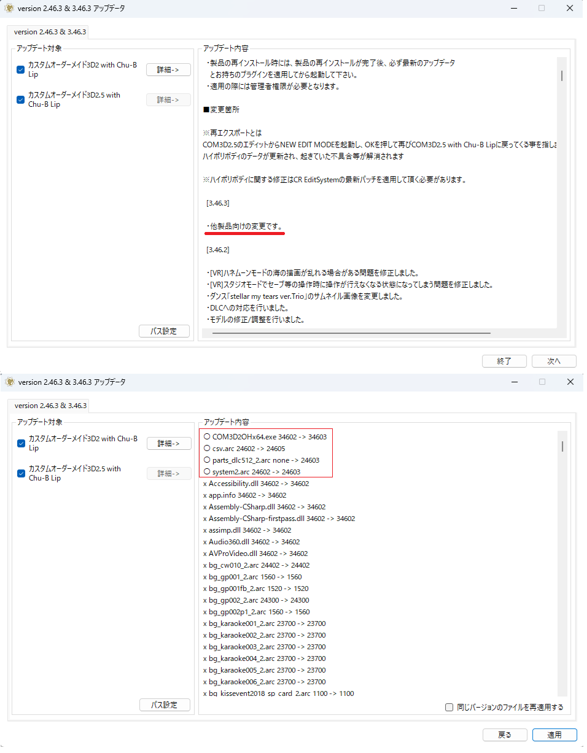587x753 pixels.
Task: Click the 次へ button
Action: point(554,361)
